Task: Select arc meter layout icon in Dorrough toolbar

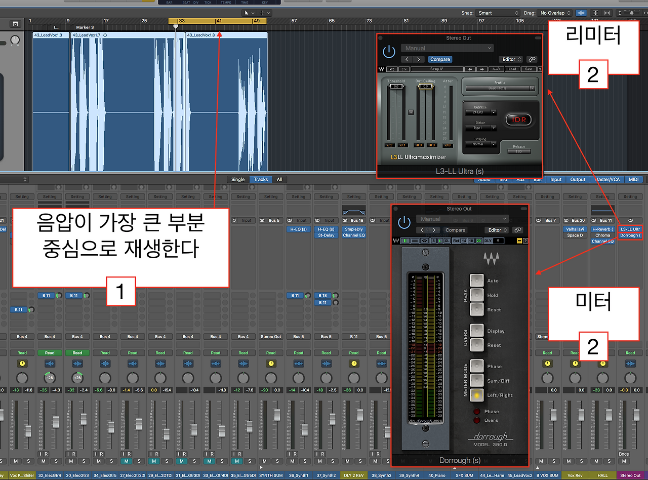Action: coord(424,241)
